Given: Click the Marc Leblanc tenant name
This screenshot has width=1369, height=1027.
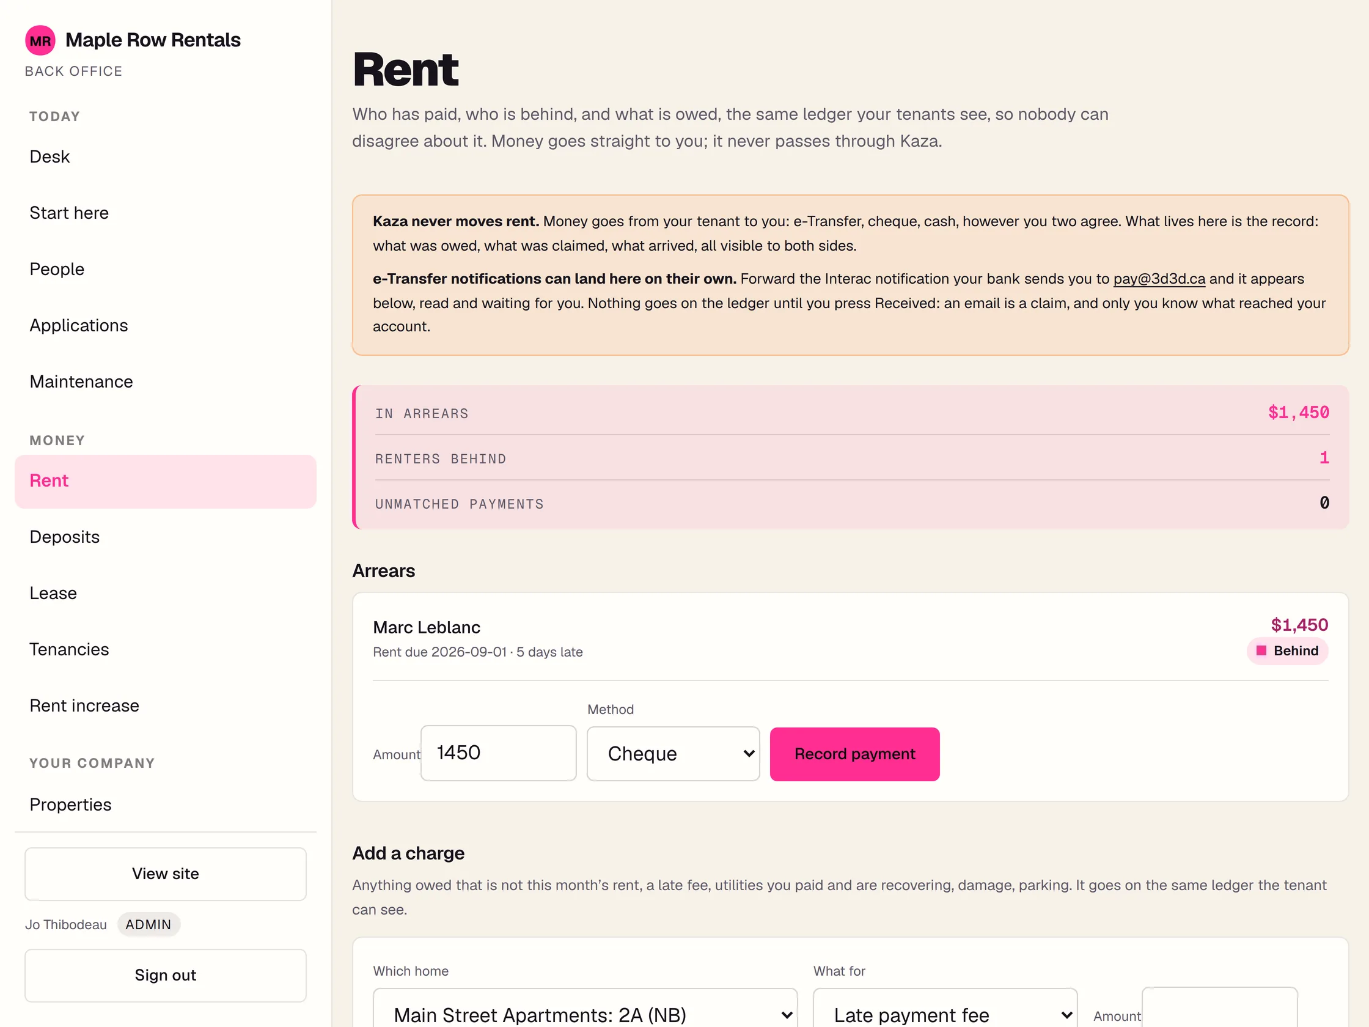Looking at the screenshot, I should 427,628.
